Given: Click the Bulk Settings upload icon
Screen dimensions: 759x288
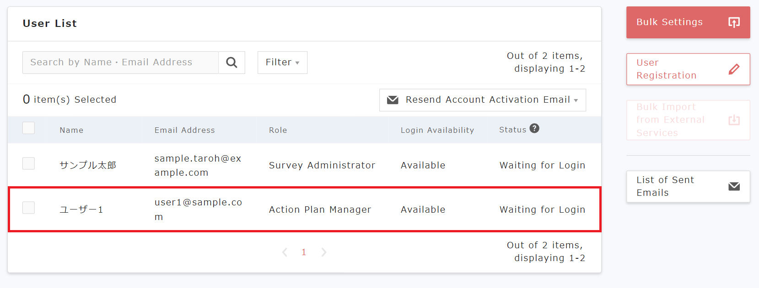Looking at the screenshot, I should coord(733,22).
